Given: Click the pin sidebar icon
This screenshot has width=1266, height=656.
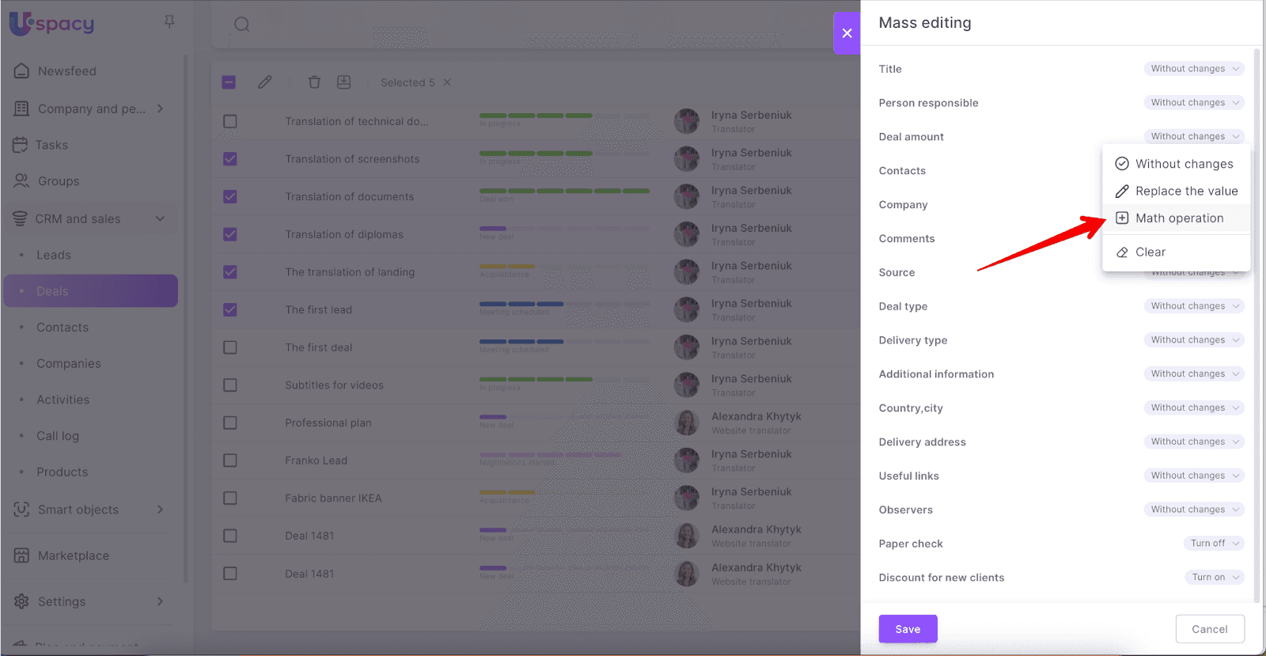Looking at the screenshot, I should (x=169, y=22).
